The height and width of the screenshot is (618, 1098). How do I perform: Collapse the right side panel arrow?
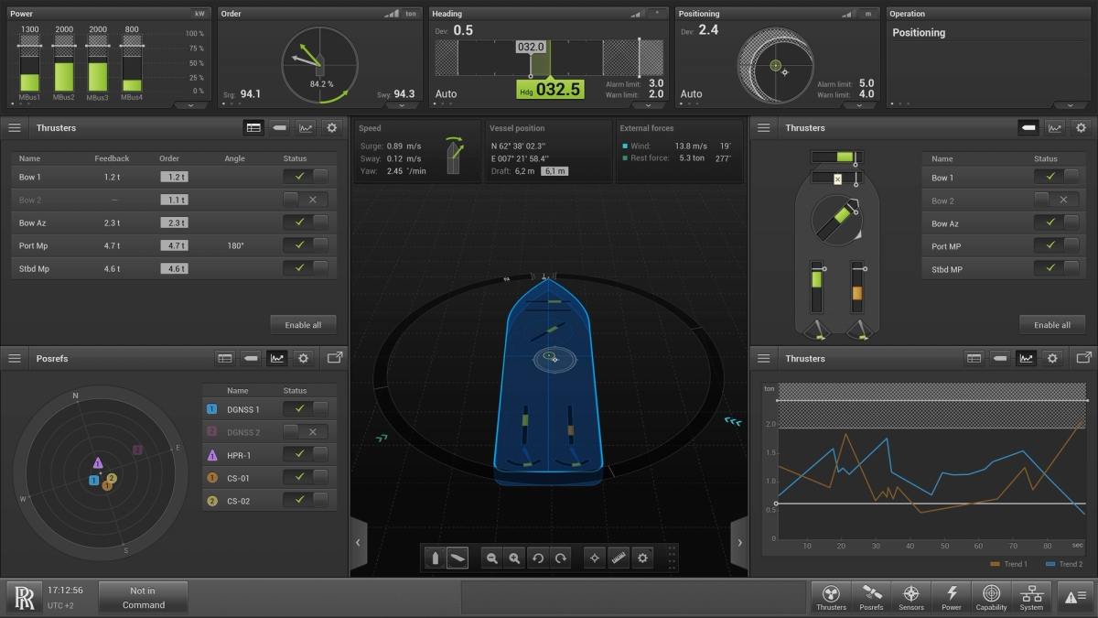pyautogui.click(x=739, y=543)
